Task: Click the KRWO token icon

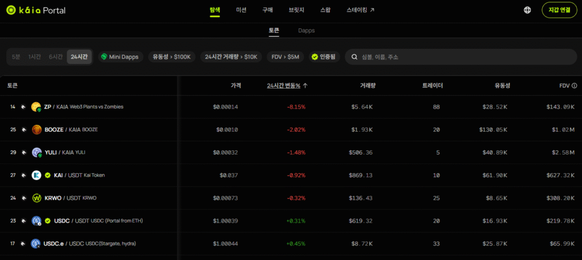Action: pos(36,198)
